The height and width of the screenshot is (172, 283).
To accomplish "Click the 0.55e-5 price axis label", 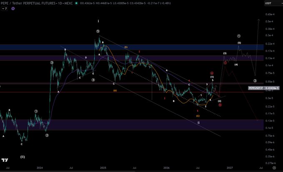I will click(x=270, y=81).
